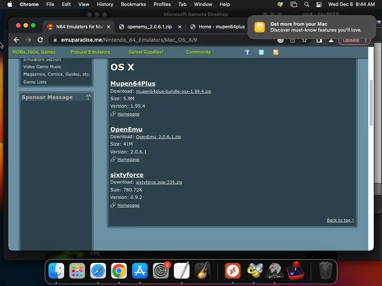Click the Chrome forward arrow

tap(28, 40)
